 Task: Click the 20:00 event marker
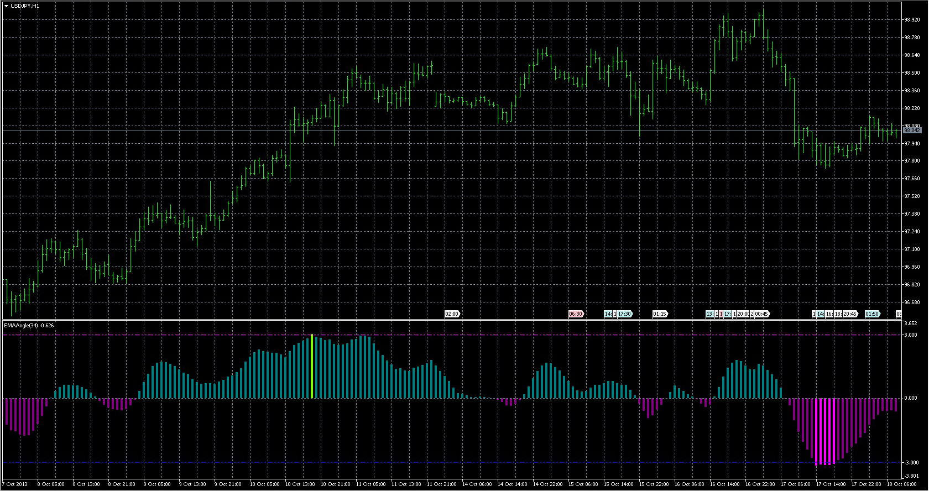click(x=743, y=314)
